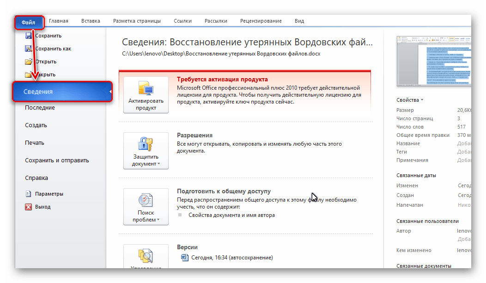The width and height of the screenshot is (486, 283).
Task: Click Подготовить к общему доступу heading
Action: click(224, 191)
